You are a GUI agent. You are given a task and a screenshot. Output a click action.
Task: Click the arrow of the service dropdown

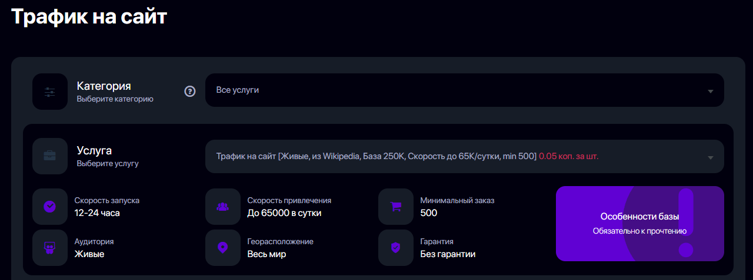(711, 157)
